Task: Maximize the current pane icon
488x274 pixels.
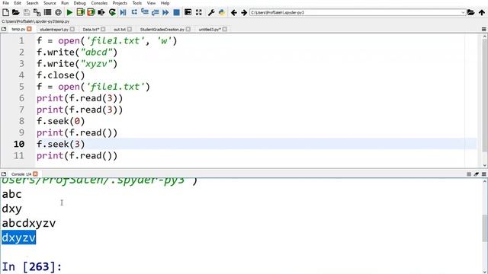Action: click(188, 12)
